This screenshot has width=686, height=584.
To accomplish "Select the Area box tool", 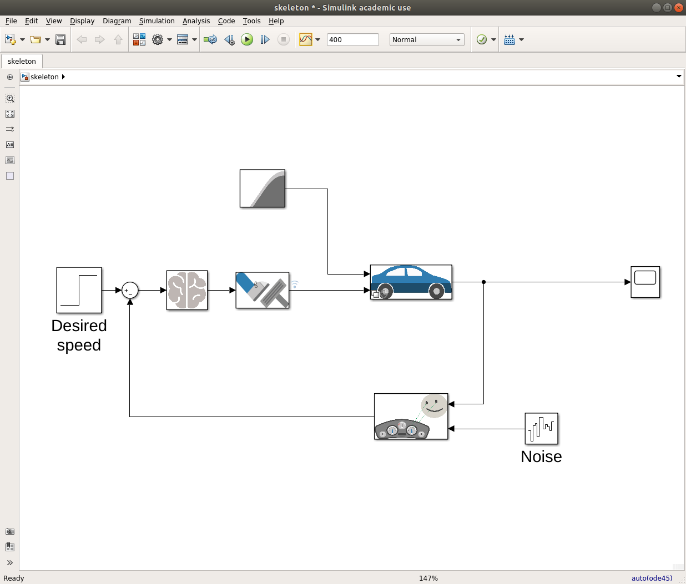I will pos(10,176).
